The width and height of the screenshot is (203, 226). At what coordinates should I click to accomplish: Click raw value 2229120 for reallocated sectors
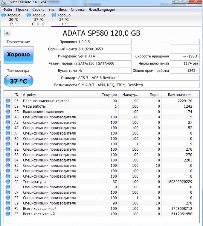point(185,101)
